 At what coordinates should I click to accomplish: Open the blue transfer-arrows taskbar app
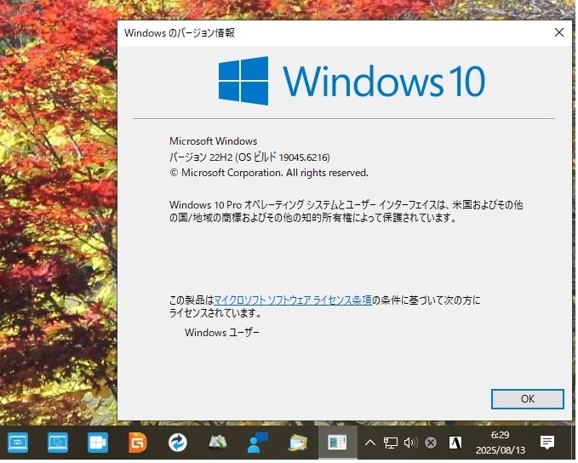(18, 442)
